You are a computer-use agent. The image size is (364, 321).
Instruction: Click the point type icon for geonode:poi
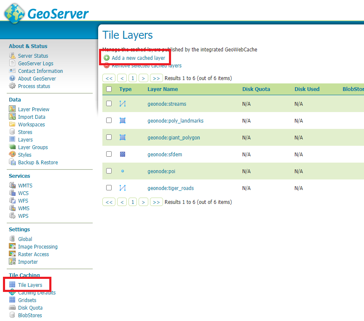pyautogui.click(x=123, y=171)
